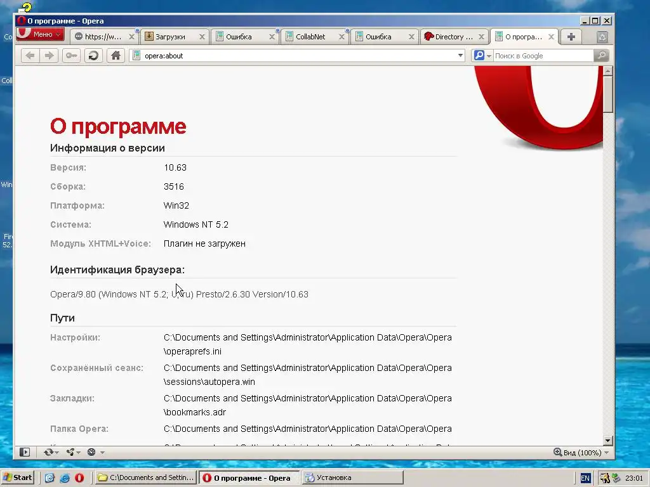This screenshot has width=650, height=487.
Task: Reload the page with the refresh icon
Action: pos(94,56)
